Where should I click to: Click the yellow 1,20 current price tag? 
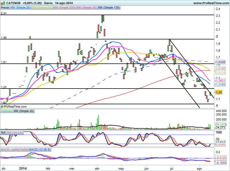point(219,92)
